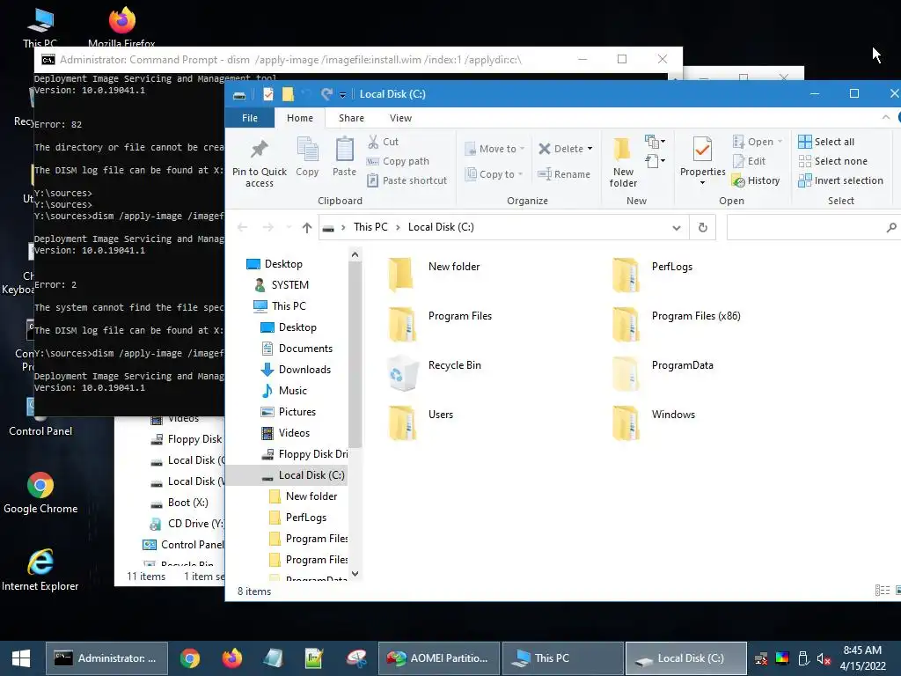Screen dimensions: 901x676
Task: Select the Program Files folder
Action: point(440,324)
